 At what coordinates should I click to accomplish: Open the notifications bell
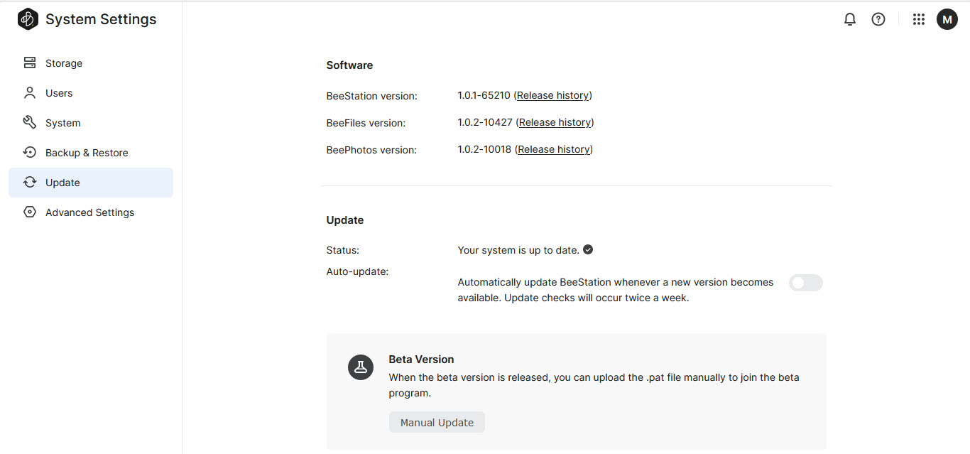coord(850,20)
